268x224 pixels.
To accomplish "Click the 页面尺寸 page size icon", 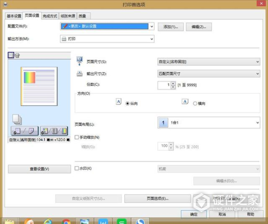I will pos(80,61).
